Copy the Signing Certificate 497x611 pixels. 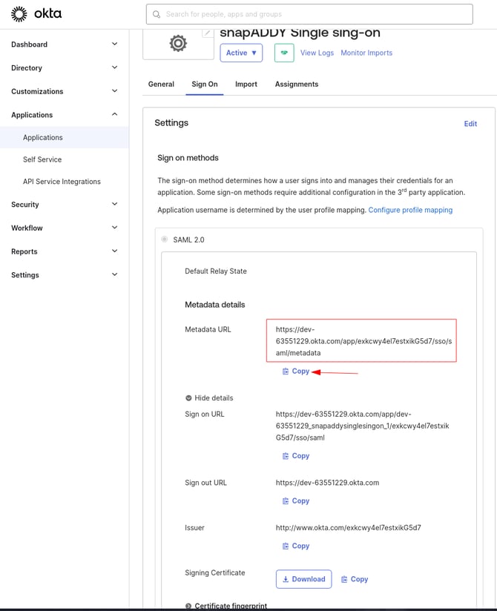point(355,579)
